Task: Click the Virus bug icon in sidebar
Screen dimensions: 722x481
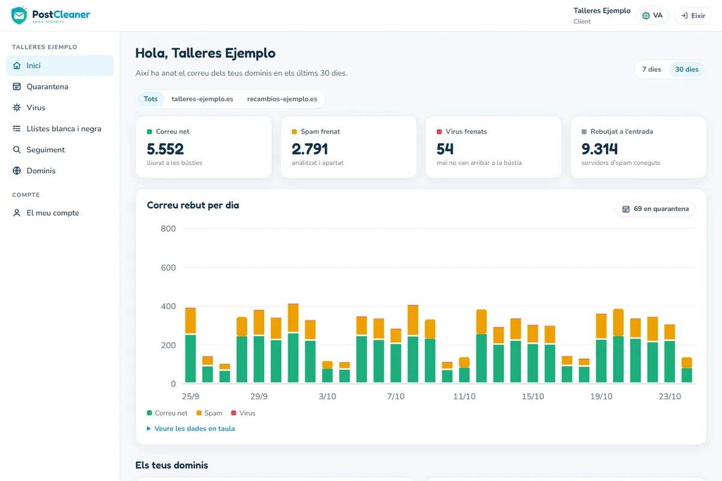Action: tap(17, 108)
